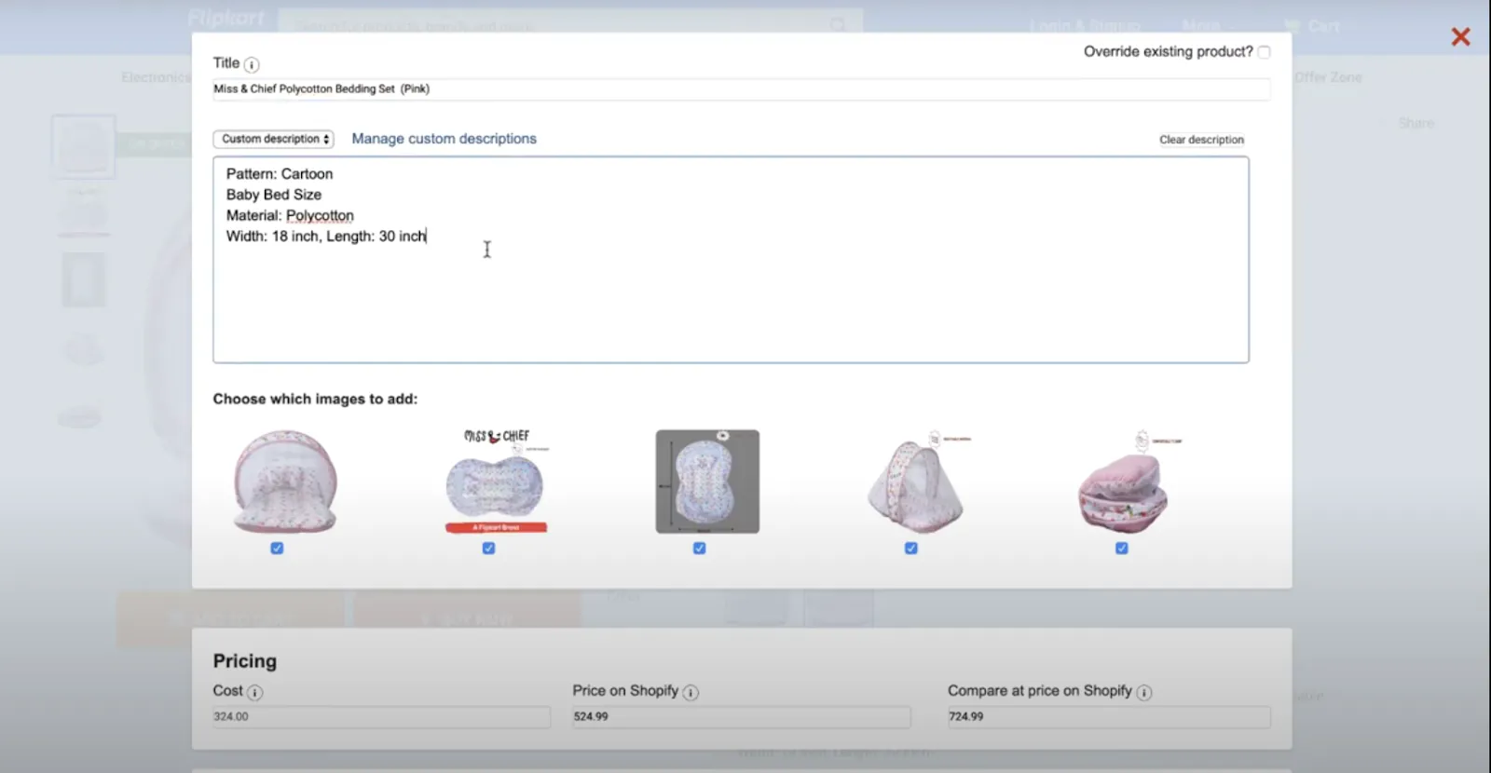The height and width of the screenshot is (773, 1491).
Task: Click the info icon beside Cost
Action: pos(254,692)
